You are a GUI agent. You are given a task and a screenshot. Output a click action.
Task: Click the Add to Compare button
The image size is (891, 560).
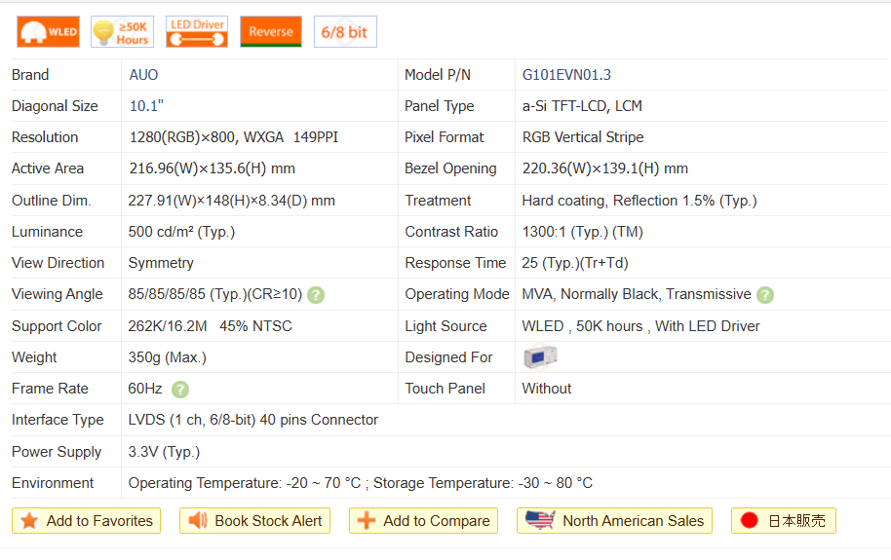click(x=423, y=521)
